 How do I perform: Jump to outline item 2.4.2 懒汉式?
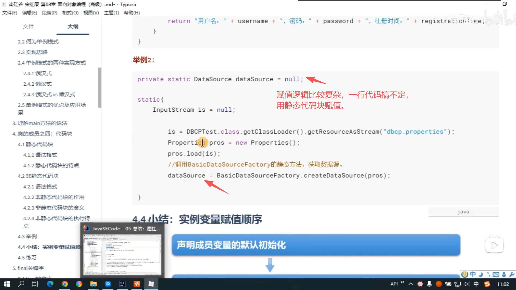tap(37, 84)
